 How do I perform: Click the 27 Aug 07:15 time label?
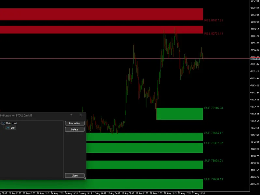pos(128,193)
